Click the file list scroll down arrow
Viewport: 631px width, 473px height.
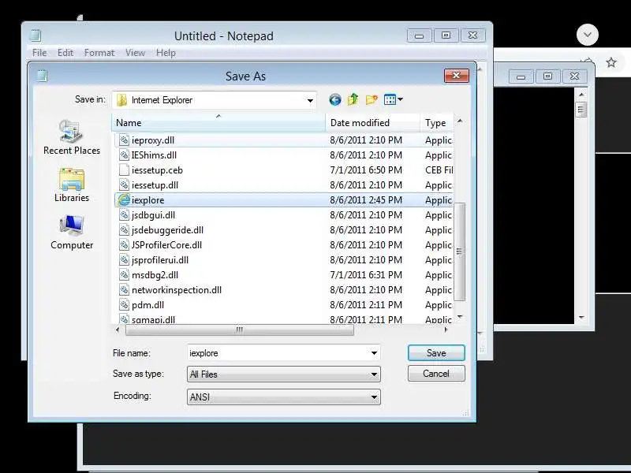click(460, 318)
